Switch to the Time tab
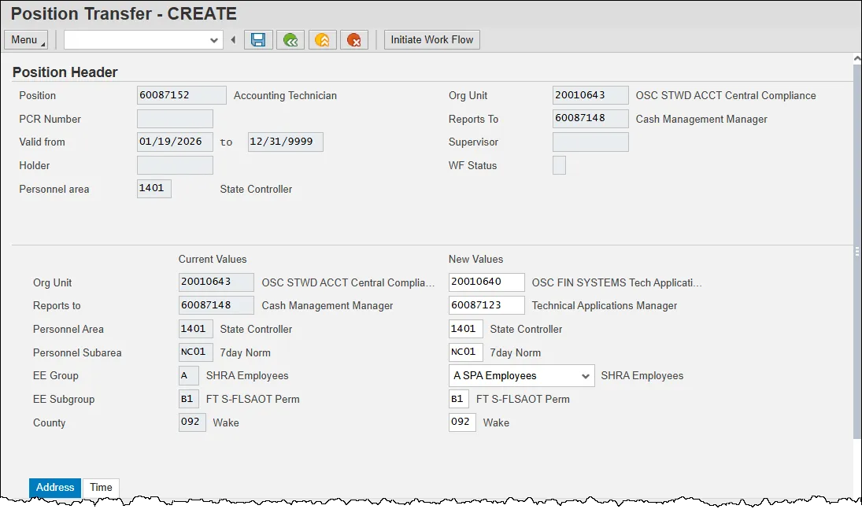This screenshot has height=509, width=862. pyautogui.click(x=101, y=488)
